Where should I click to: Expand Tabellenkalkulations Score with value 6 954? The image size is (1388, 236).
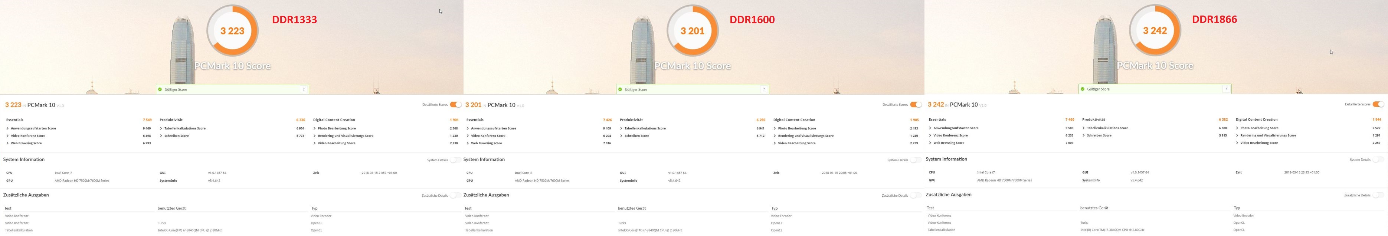(x=161, y=128)
